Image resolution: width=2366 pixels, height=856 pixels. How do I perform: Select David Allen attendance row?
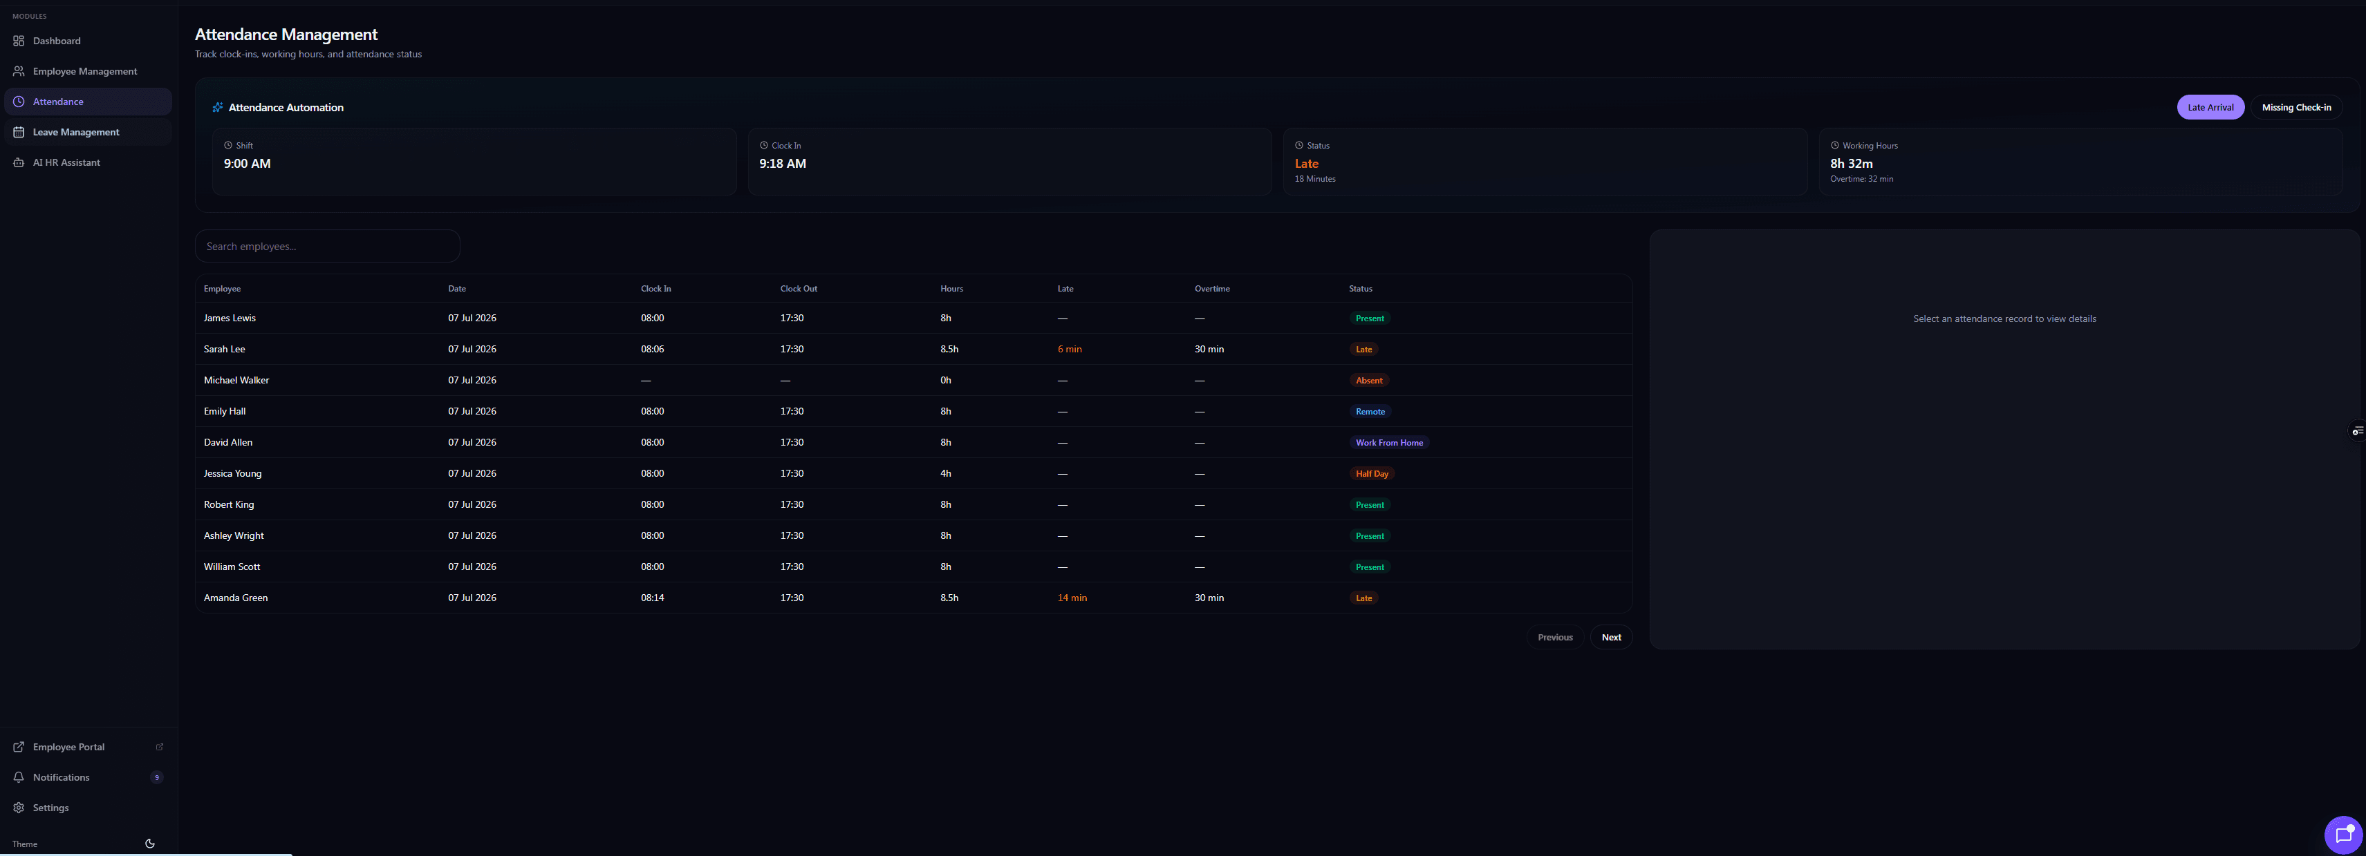point(913,442)
